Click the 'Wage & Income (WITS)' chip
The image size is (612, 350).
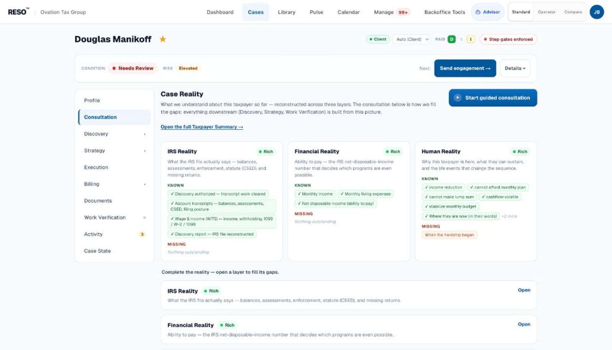pos(221,222)
